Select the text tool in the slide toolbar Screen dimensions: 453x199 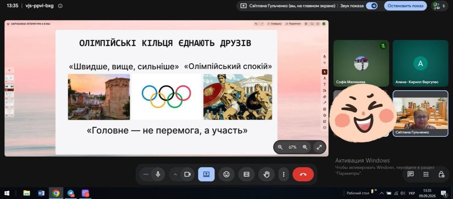(324, 84)
